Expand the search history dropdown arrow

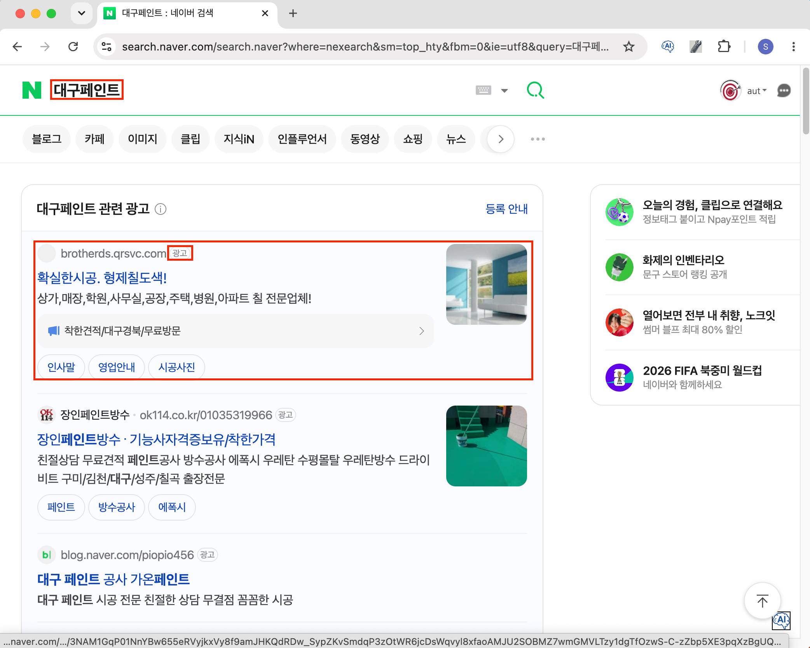tap(505, 91)
